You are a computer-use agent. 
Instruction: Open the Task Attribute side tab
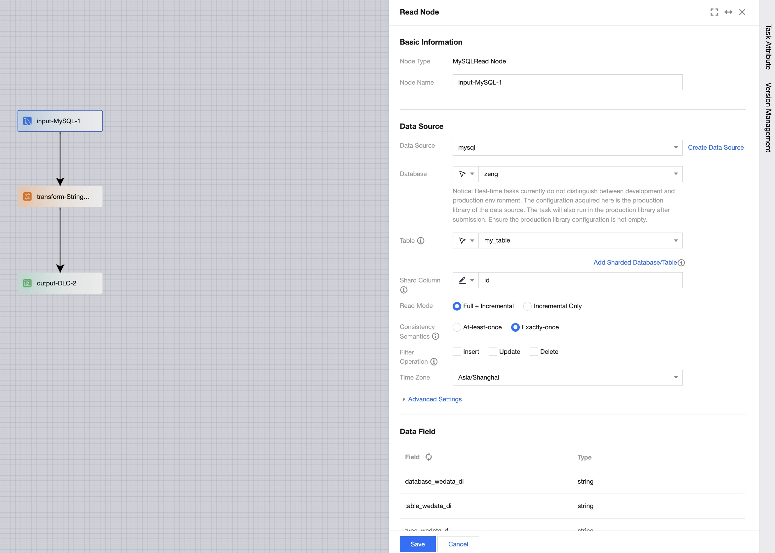768,47
